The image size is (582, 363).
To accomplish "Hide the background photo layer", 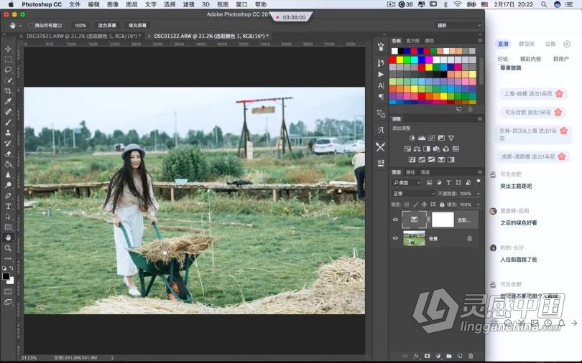I will [395, 238].
